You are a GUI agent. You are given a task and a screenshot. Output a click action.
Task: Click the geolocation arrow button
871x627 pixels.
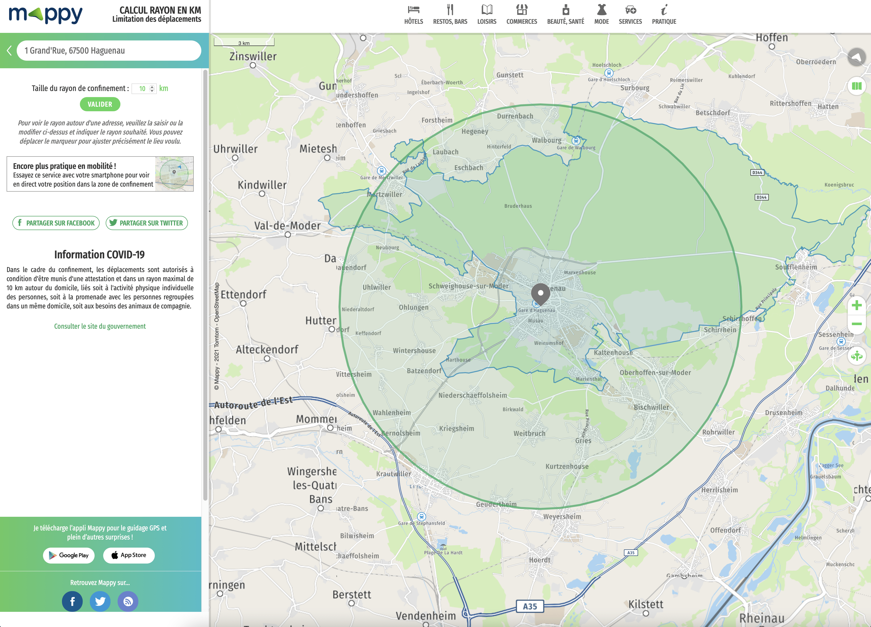coord(856,58)
